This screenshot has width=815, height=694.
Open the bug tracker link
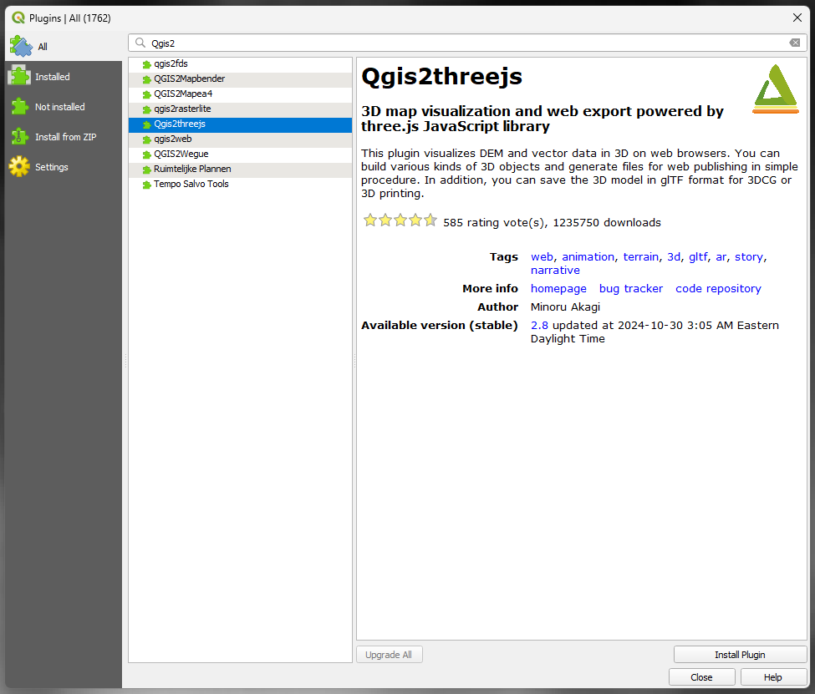tap(630, 289)
